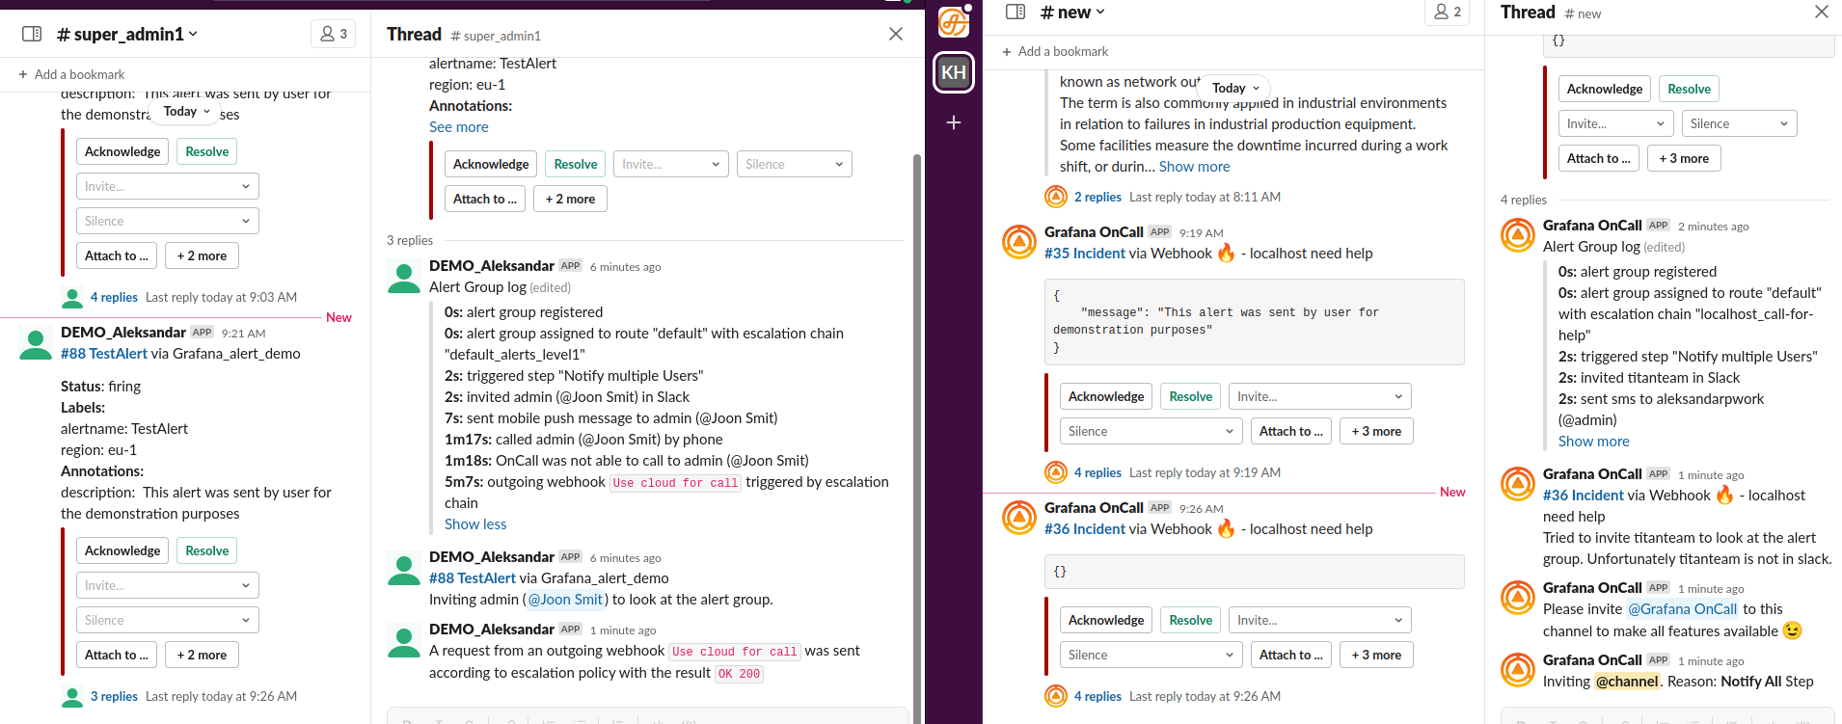Open '#88 TestAlert' link in the 9:21 AM message
1842x724 pixels.
point(104,354)
